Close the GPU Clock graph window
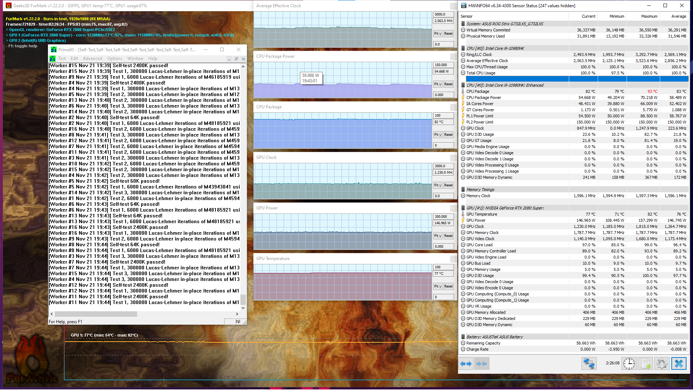This screenshot has height=390, width=693. [454, 157]
